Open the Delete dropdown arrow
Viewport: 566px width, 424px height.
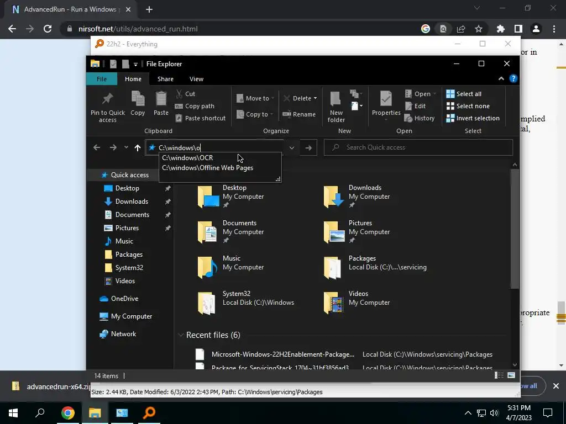[315, 98]
